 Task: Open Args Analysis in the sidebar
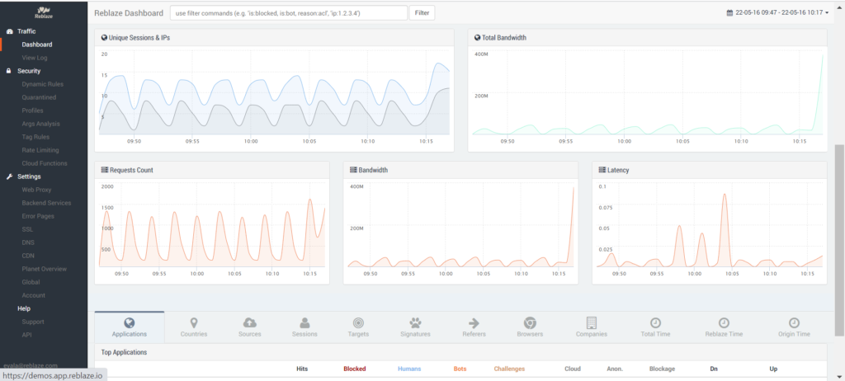(x=41, y=124)
